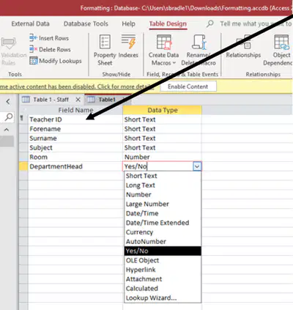The width and height of the screenshot is (293, 310).
Task: Choose Number from the data type list
Action: 163,195
